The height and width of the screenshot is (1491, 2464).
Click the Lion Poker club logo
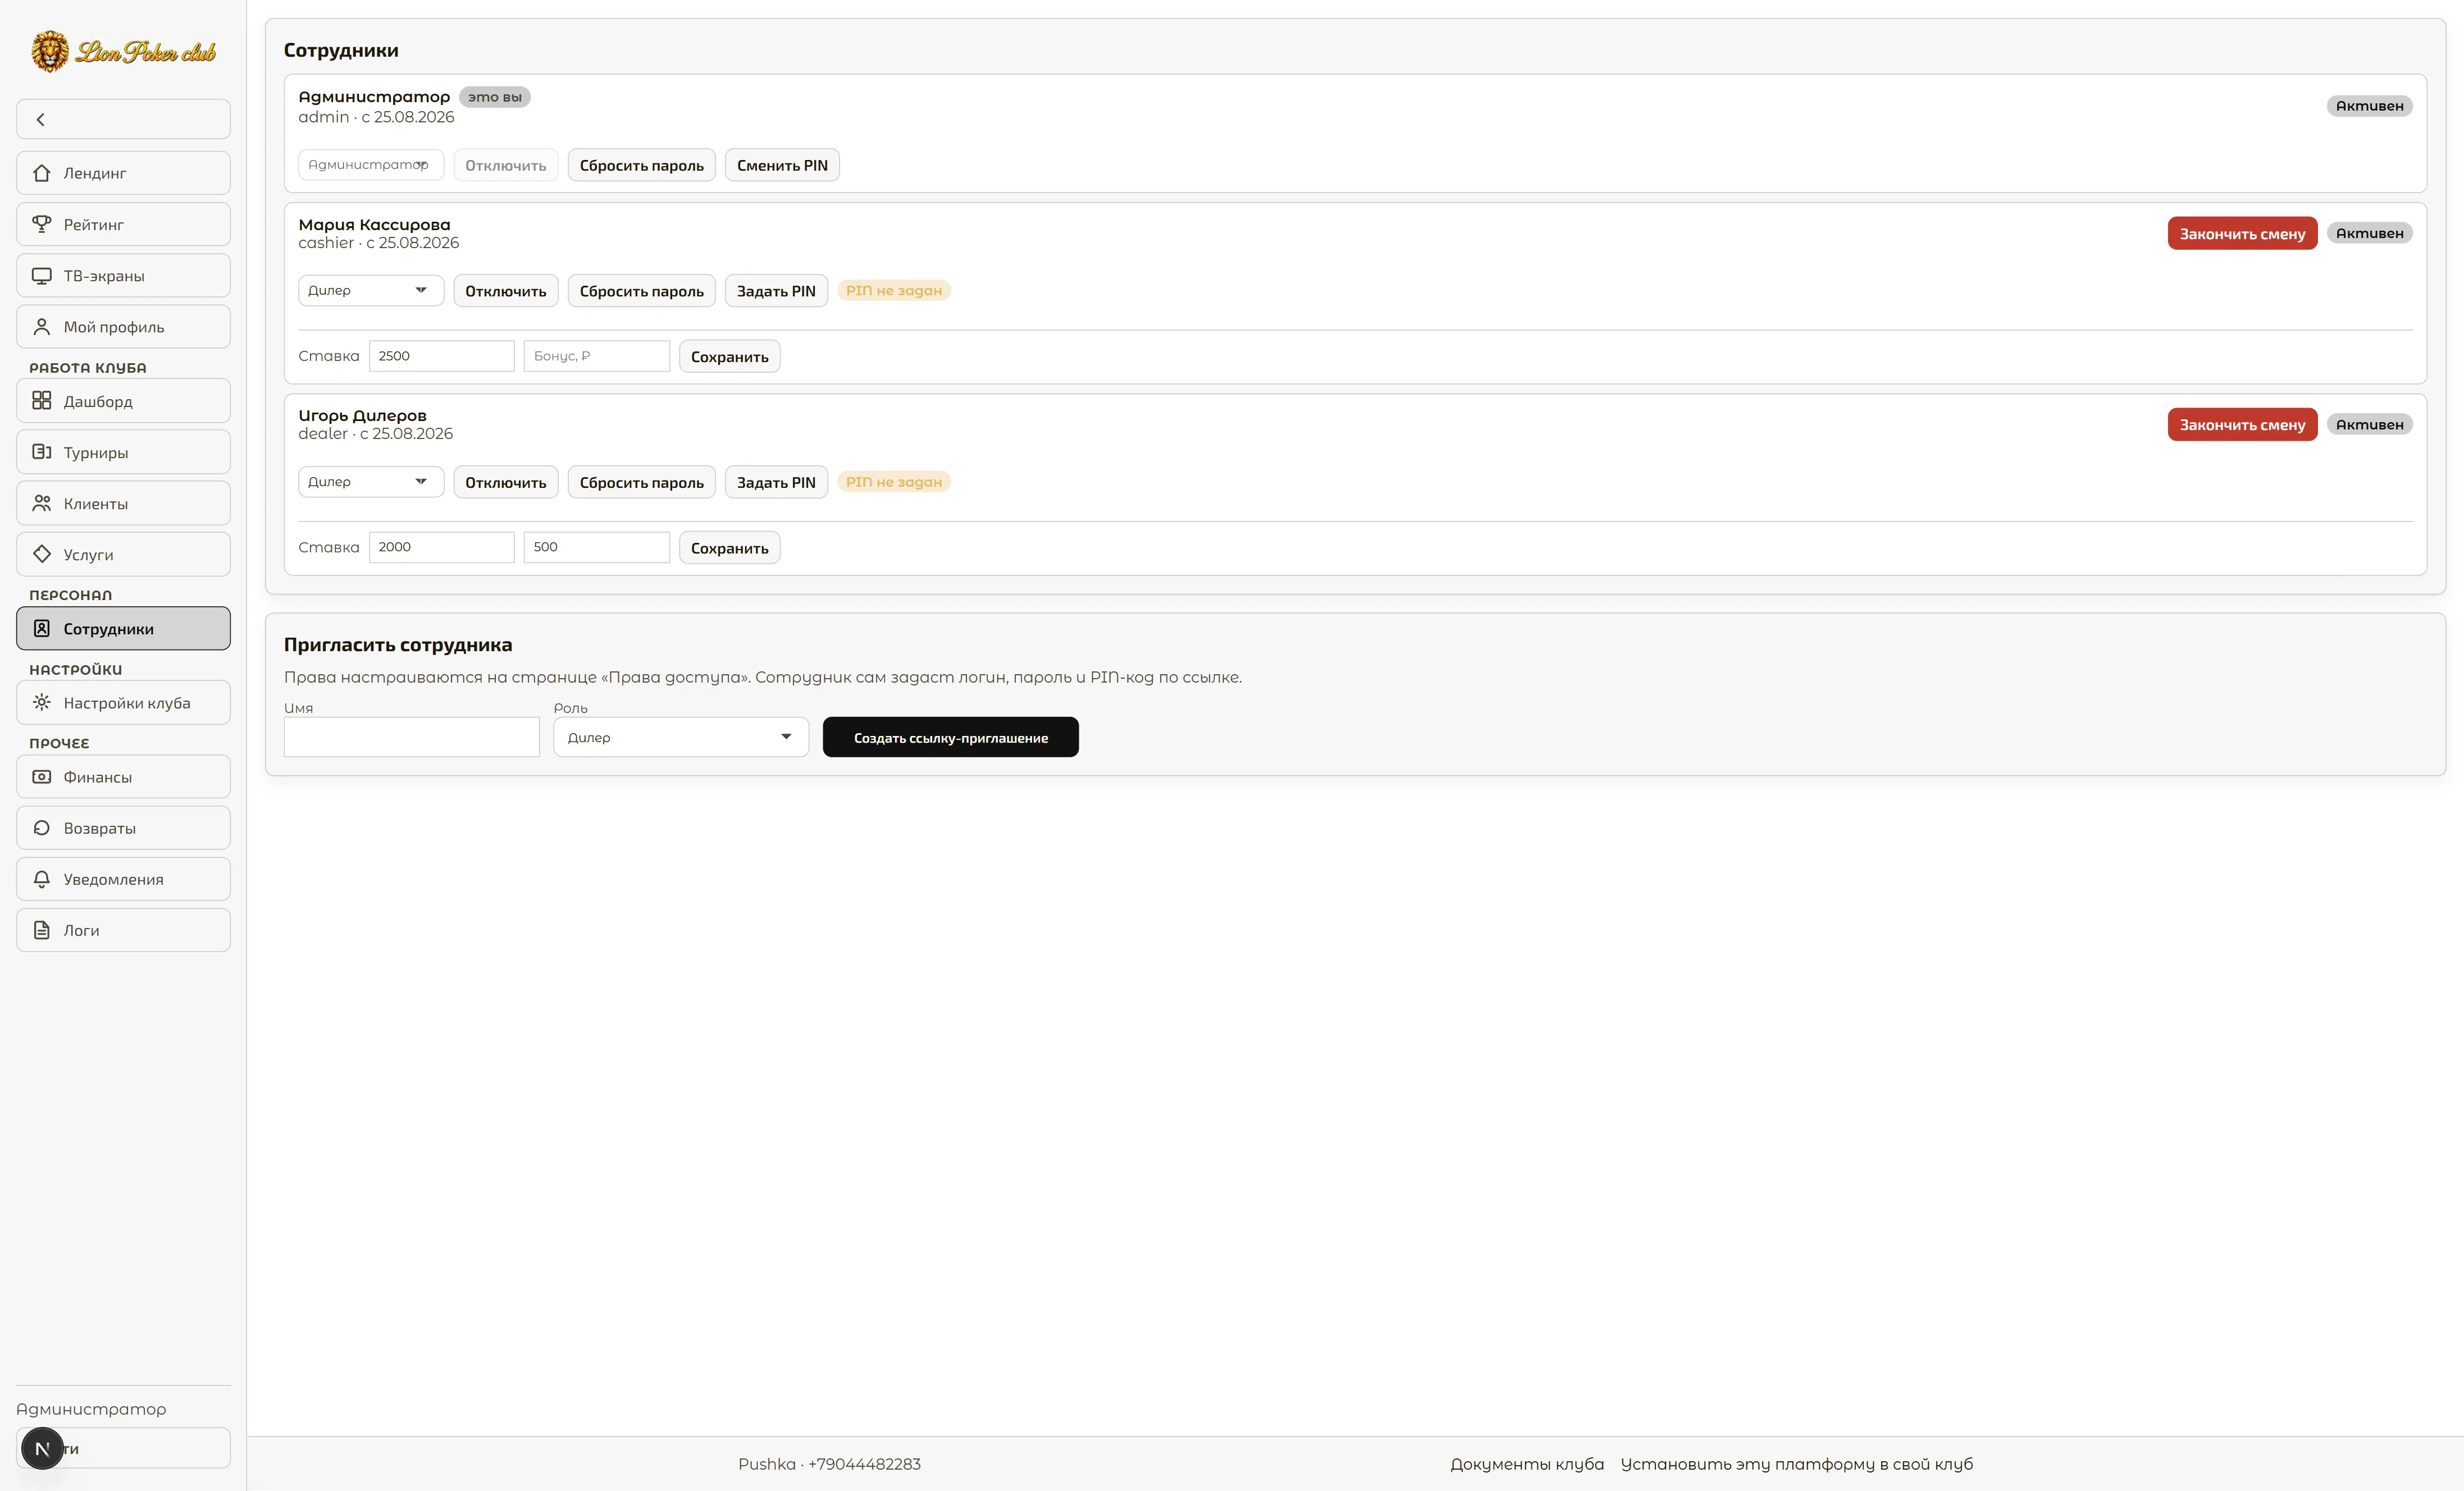[123, 51]
